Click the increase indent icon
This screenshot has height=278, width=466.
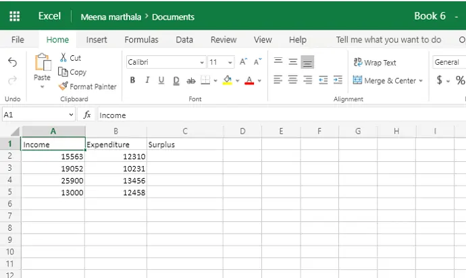[x=338, y=80]
